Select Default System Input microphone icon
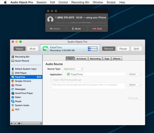This screenshot has height=133, width=154. [13, 69]
